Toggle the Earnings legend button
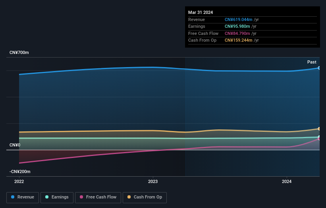 57,197
